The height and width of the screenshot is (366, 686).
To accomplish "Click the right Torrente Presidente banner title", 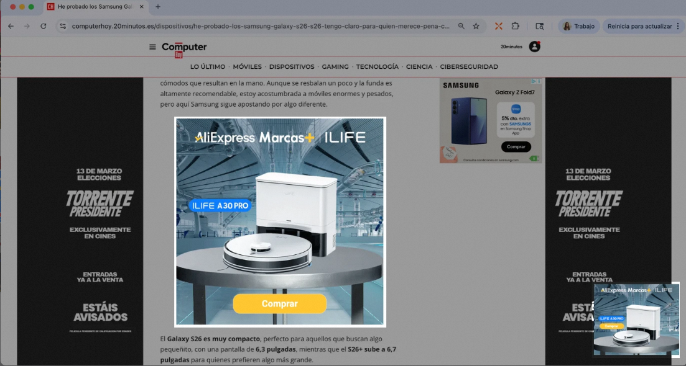I will pos(588,203).
